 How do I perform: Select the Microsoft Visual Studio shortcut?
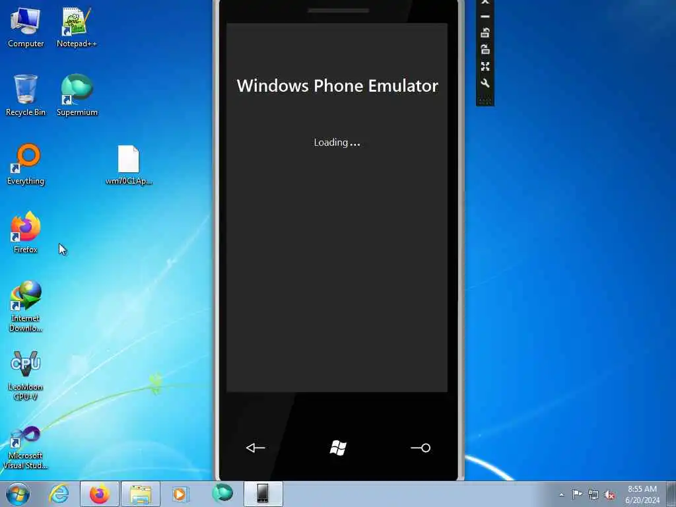coord(26,448)
